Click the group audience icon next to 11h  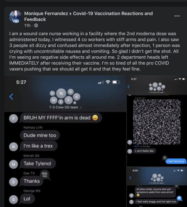36,26
